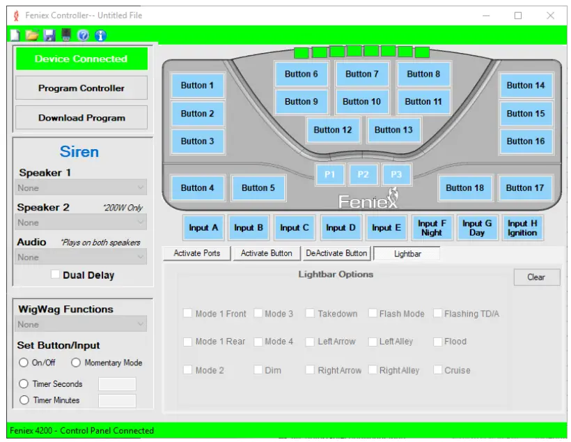Open the Speaker 2 dropdown
571x442 pixels.
pos(81,222)
